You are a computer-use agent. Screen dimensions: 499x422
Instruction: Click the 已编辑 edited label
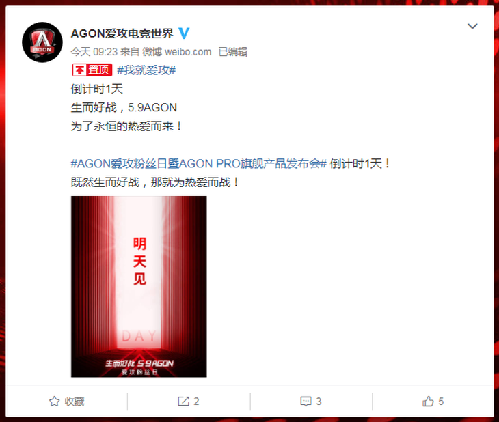pyautogui.click(x=233, y=52)
